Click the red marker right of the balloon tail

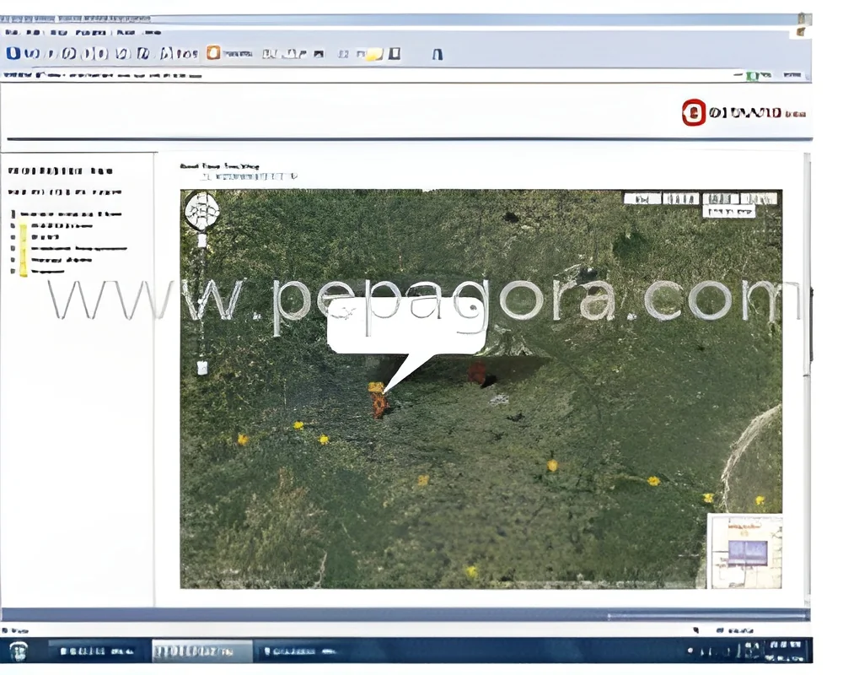point(476,372)
